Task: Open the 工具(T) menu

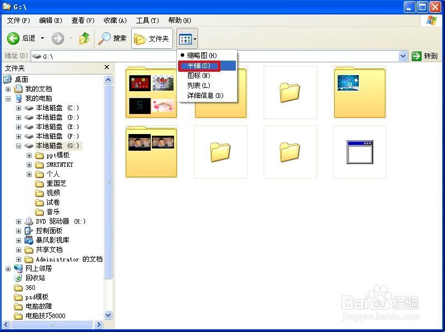Action: coord(147,21)
